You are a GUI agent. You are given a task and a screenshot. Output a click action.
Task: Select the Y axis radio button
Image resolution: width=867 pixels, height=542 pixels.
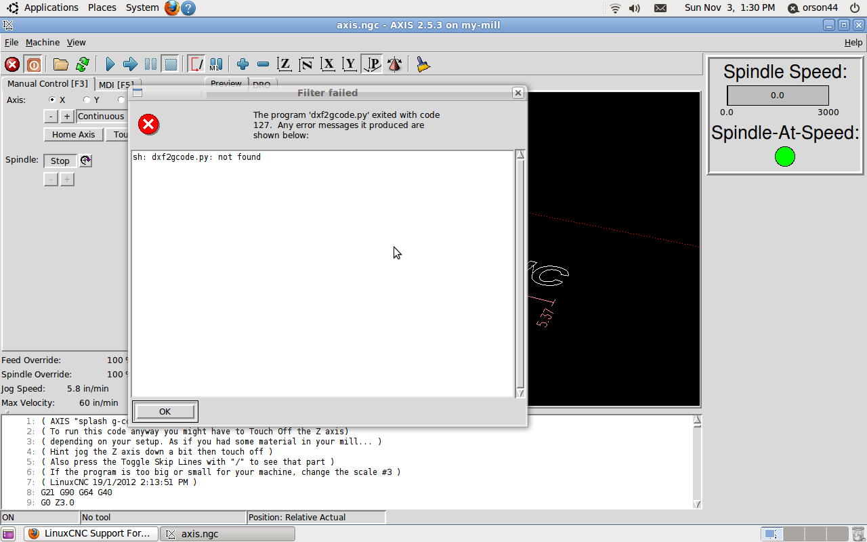tap(87, 100)
